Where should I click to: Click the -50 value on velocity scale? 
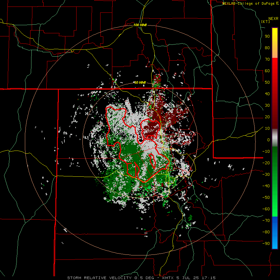click(x=266, y=198)
